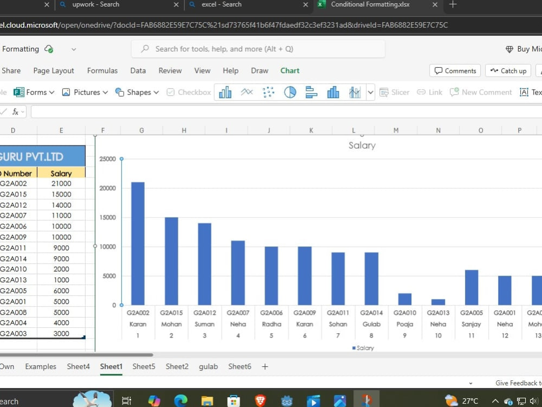Open Microsoft Store from the taskbar
The image size is (542, 407).
pyautogui.click(x=234, y=401)
